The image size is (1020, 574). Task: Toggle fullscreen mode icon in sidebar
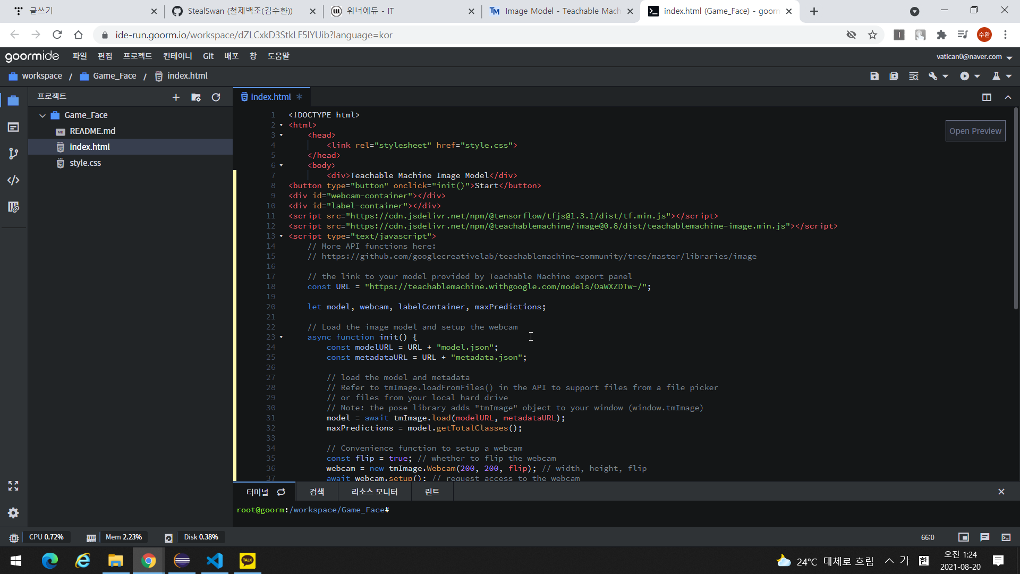tap(13, 486)
